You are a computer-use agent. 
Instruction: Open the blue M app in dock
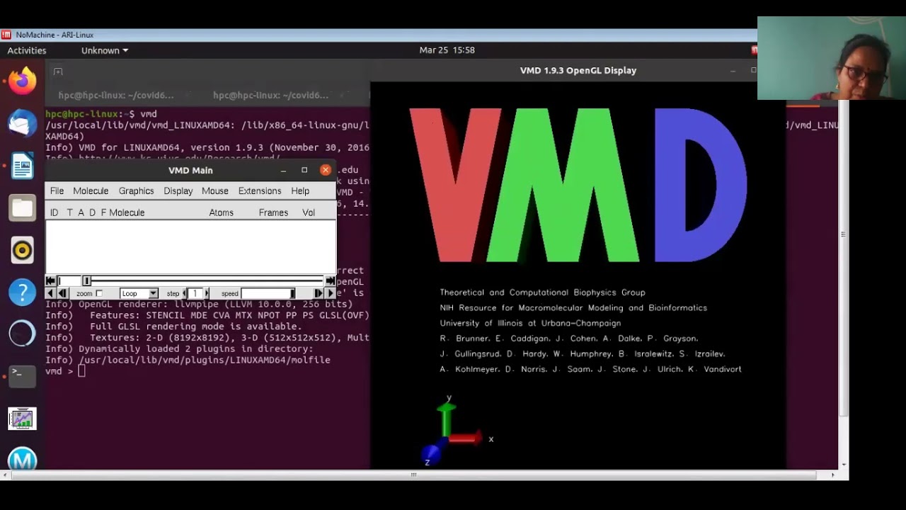click(x=22, y=459)
